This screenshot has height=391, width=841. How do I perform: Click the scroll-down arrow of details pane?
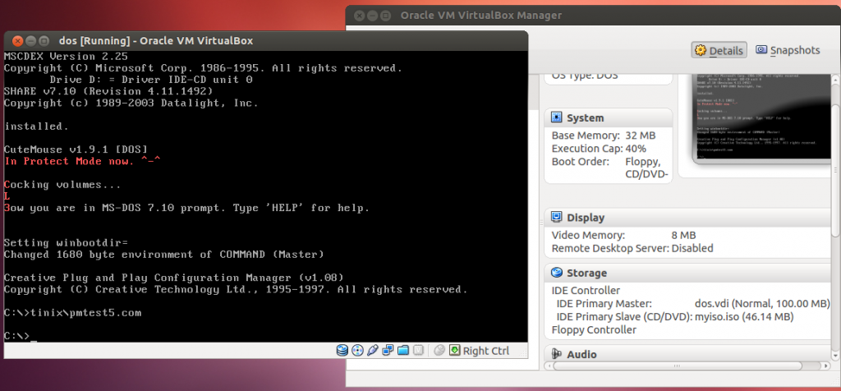pos(836,356)
